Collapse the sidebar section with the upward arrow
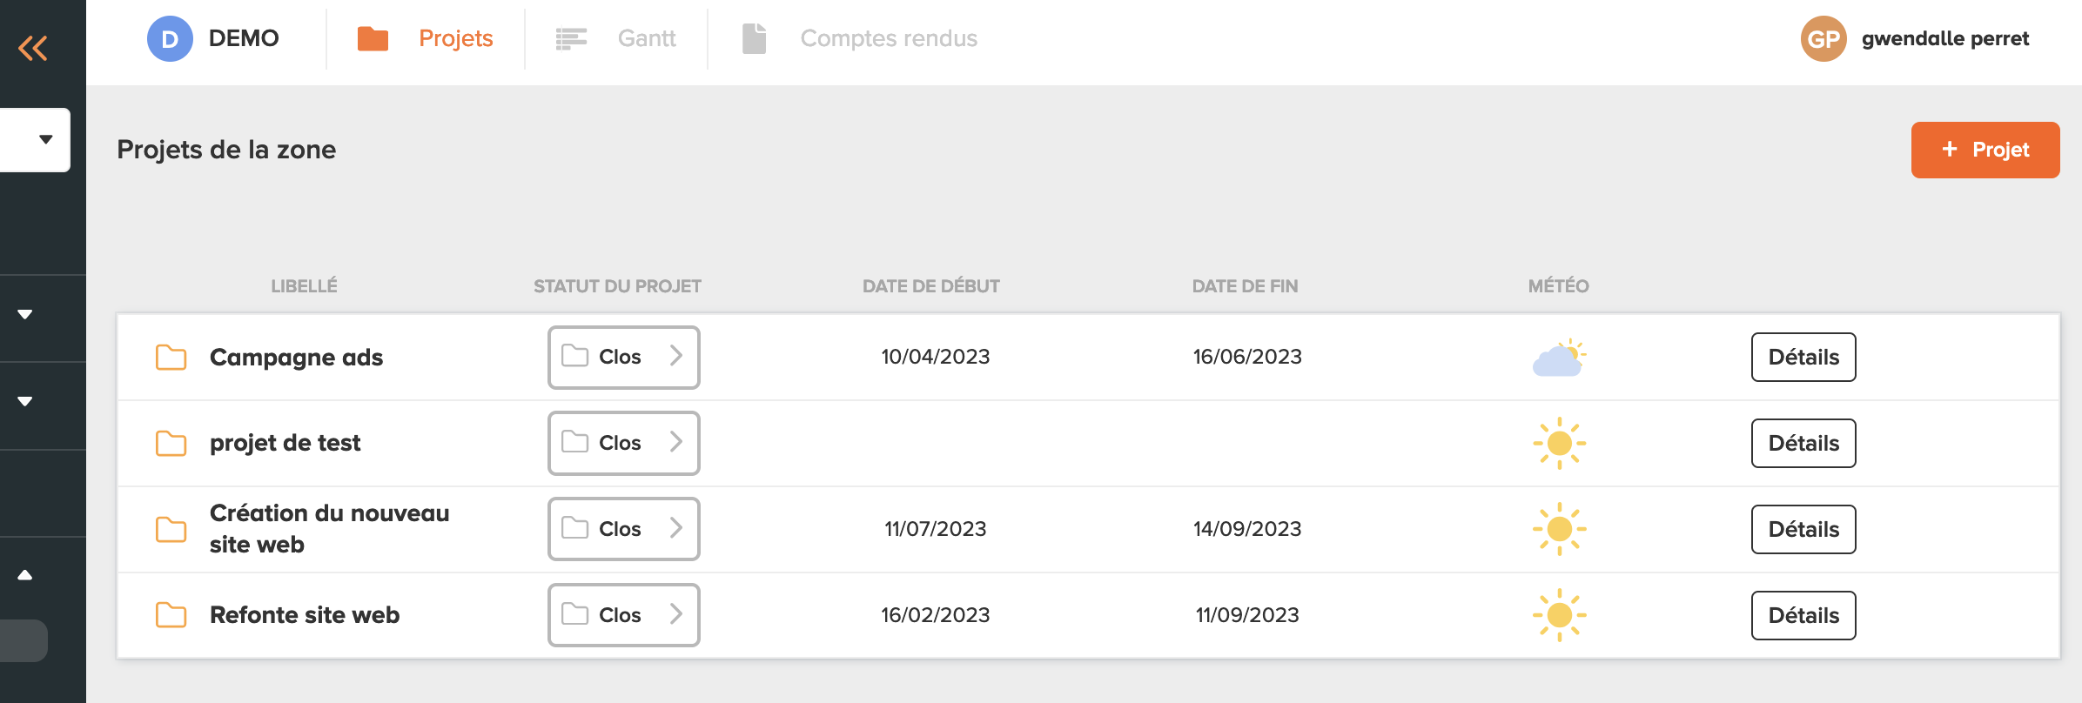Screen dimensions: 2082x703 (x=25, y=575)
